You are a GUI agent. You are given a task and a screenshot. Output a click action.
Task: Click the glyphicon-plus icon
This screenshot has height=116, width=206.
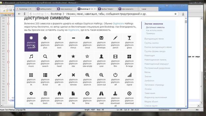(45, 38)
